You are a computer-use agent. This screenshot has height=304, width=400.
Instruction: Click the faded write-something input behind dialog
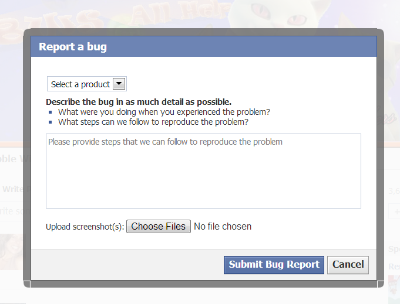coord(12,211)
